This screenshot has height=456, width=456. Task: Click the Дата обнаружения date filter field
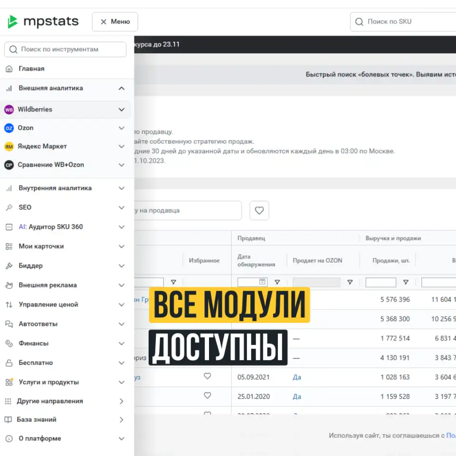252,282
